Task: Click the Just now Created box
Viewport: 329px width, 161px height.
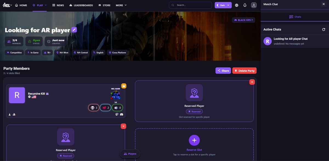Action: pyautogui.click(x=56, y=42)
